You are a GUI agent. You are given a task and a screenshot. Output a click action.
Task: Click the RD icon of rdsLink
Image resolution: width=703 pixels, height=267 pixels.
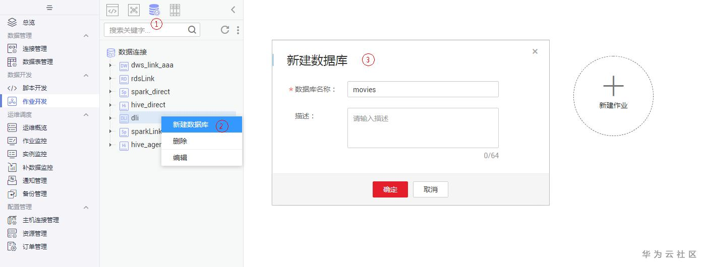[x=124, y=79]
